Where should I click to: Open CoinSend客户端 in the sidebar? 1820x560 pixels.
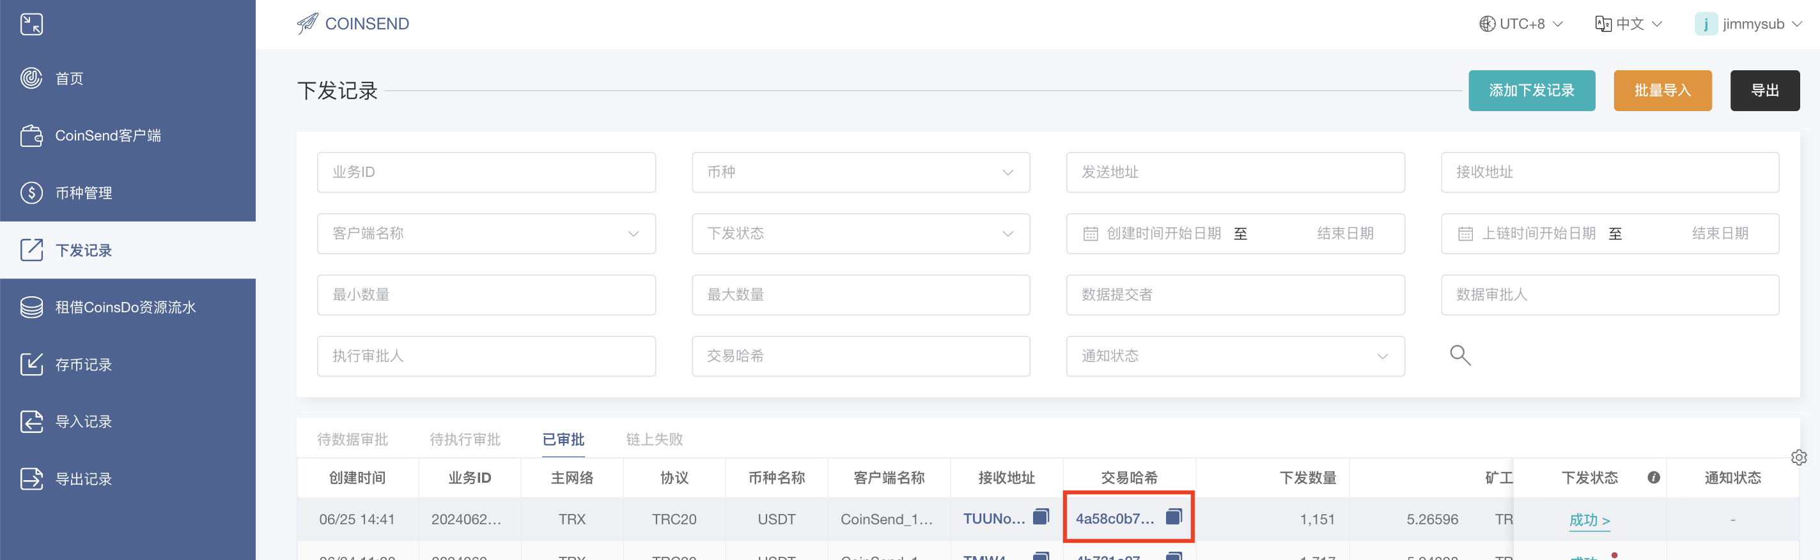pos(107,135)
